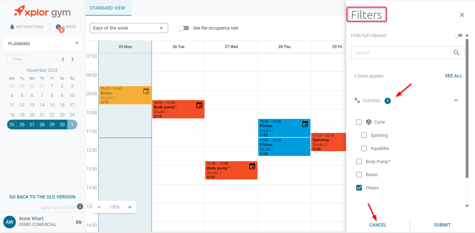
Task: Click the SEE ALL filters link
Action: 453,76
